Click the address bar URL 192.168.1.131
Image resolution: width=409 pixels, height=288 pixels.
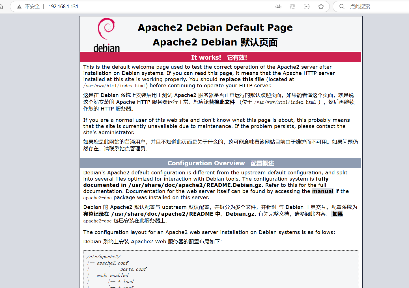tap(63, 7)
